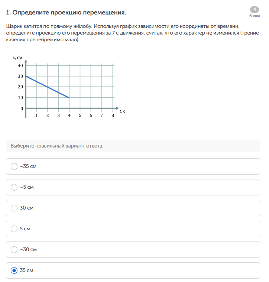Select the positive 5 см answer radio
The height and width of the screenshot is (282, 269).
click(x=14, y=229)
